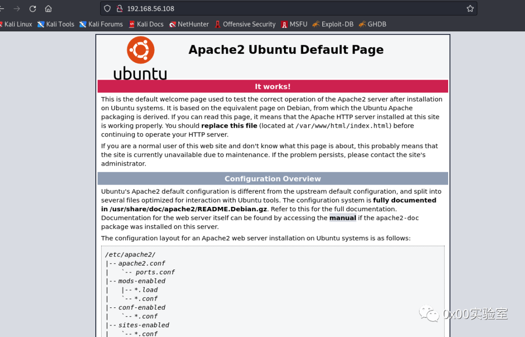This screenshot has height=337, width=525.
Task: Click the browser forward arrow button
Action: [17, 9]
